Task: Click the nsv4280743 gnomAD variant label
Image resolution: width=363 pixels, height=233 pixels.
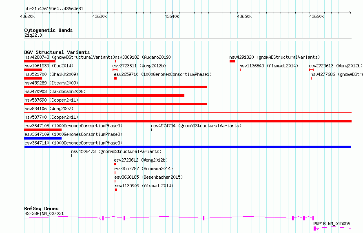Action: (70, 57)
